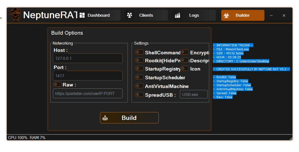
Task: Minimize the NeptuneRAT window
Action: tap(271, 15)
